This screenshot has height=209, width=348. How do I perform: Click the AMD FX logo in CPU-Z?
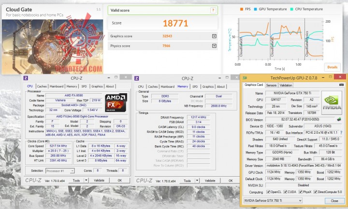coord(116,102)
